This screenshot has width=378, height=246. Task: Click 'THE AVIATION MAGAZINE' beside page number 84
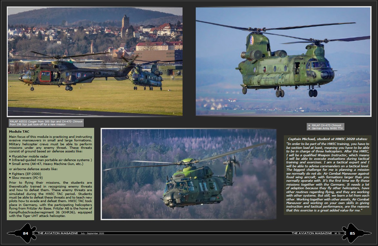58,233
